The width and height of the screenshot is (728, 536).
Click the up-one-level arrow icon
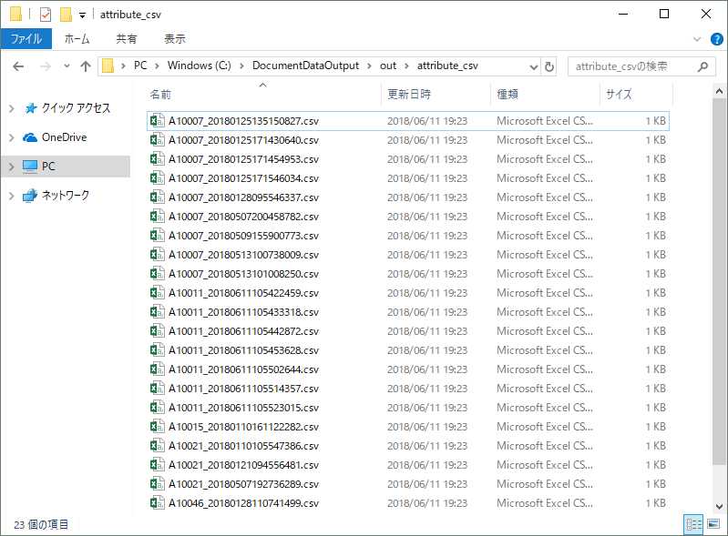[86, 66]
